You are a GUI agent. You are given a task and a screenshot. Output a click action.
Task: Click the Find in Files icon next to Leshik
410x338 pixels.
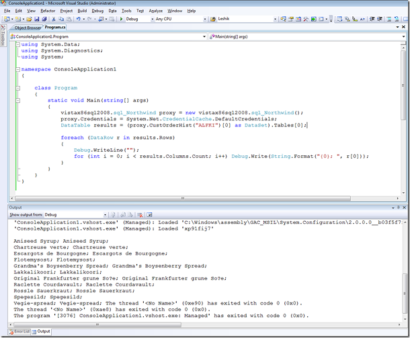click(x=213, y=19)
